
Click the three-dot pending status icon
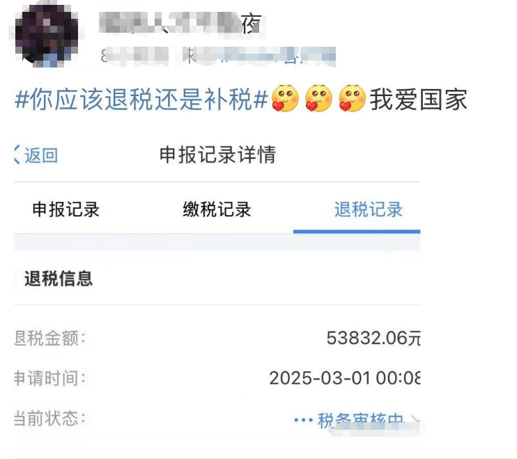pyautogui.click(x=303, y=420)
